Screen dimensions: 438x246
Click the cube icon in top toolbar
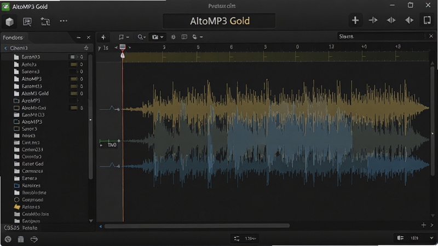(x=9, y=21)
